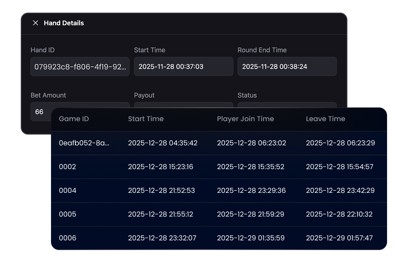
Task: Select game ID 0006 row
Action: click(68, 238)
